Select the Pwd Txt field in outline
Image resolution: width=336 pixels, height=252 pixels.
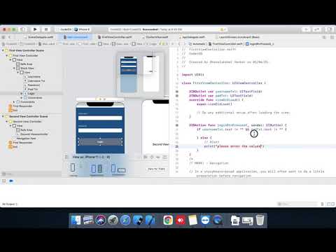coord(33,89)
